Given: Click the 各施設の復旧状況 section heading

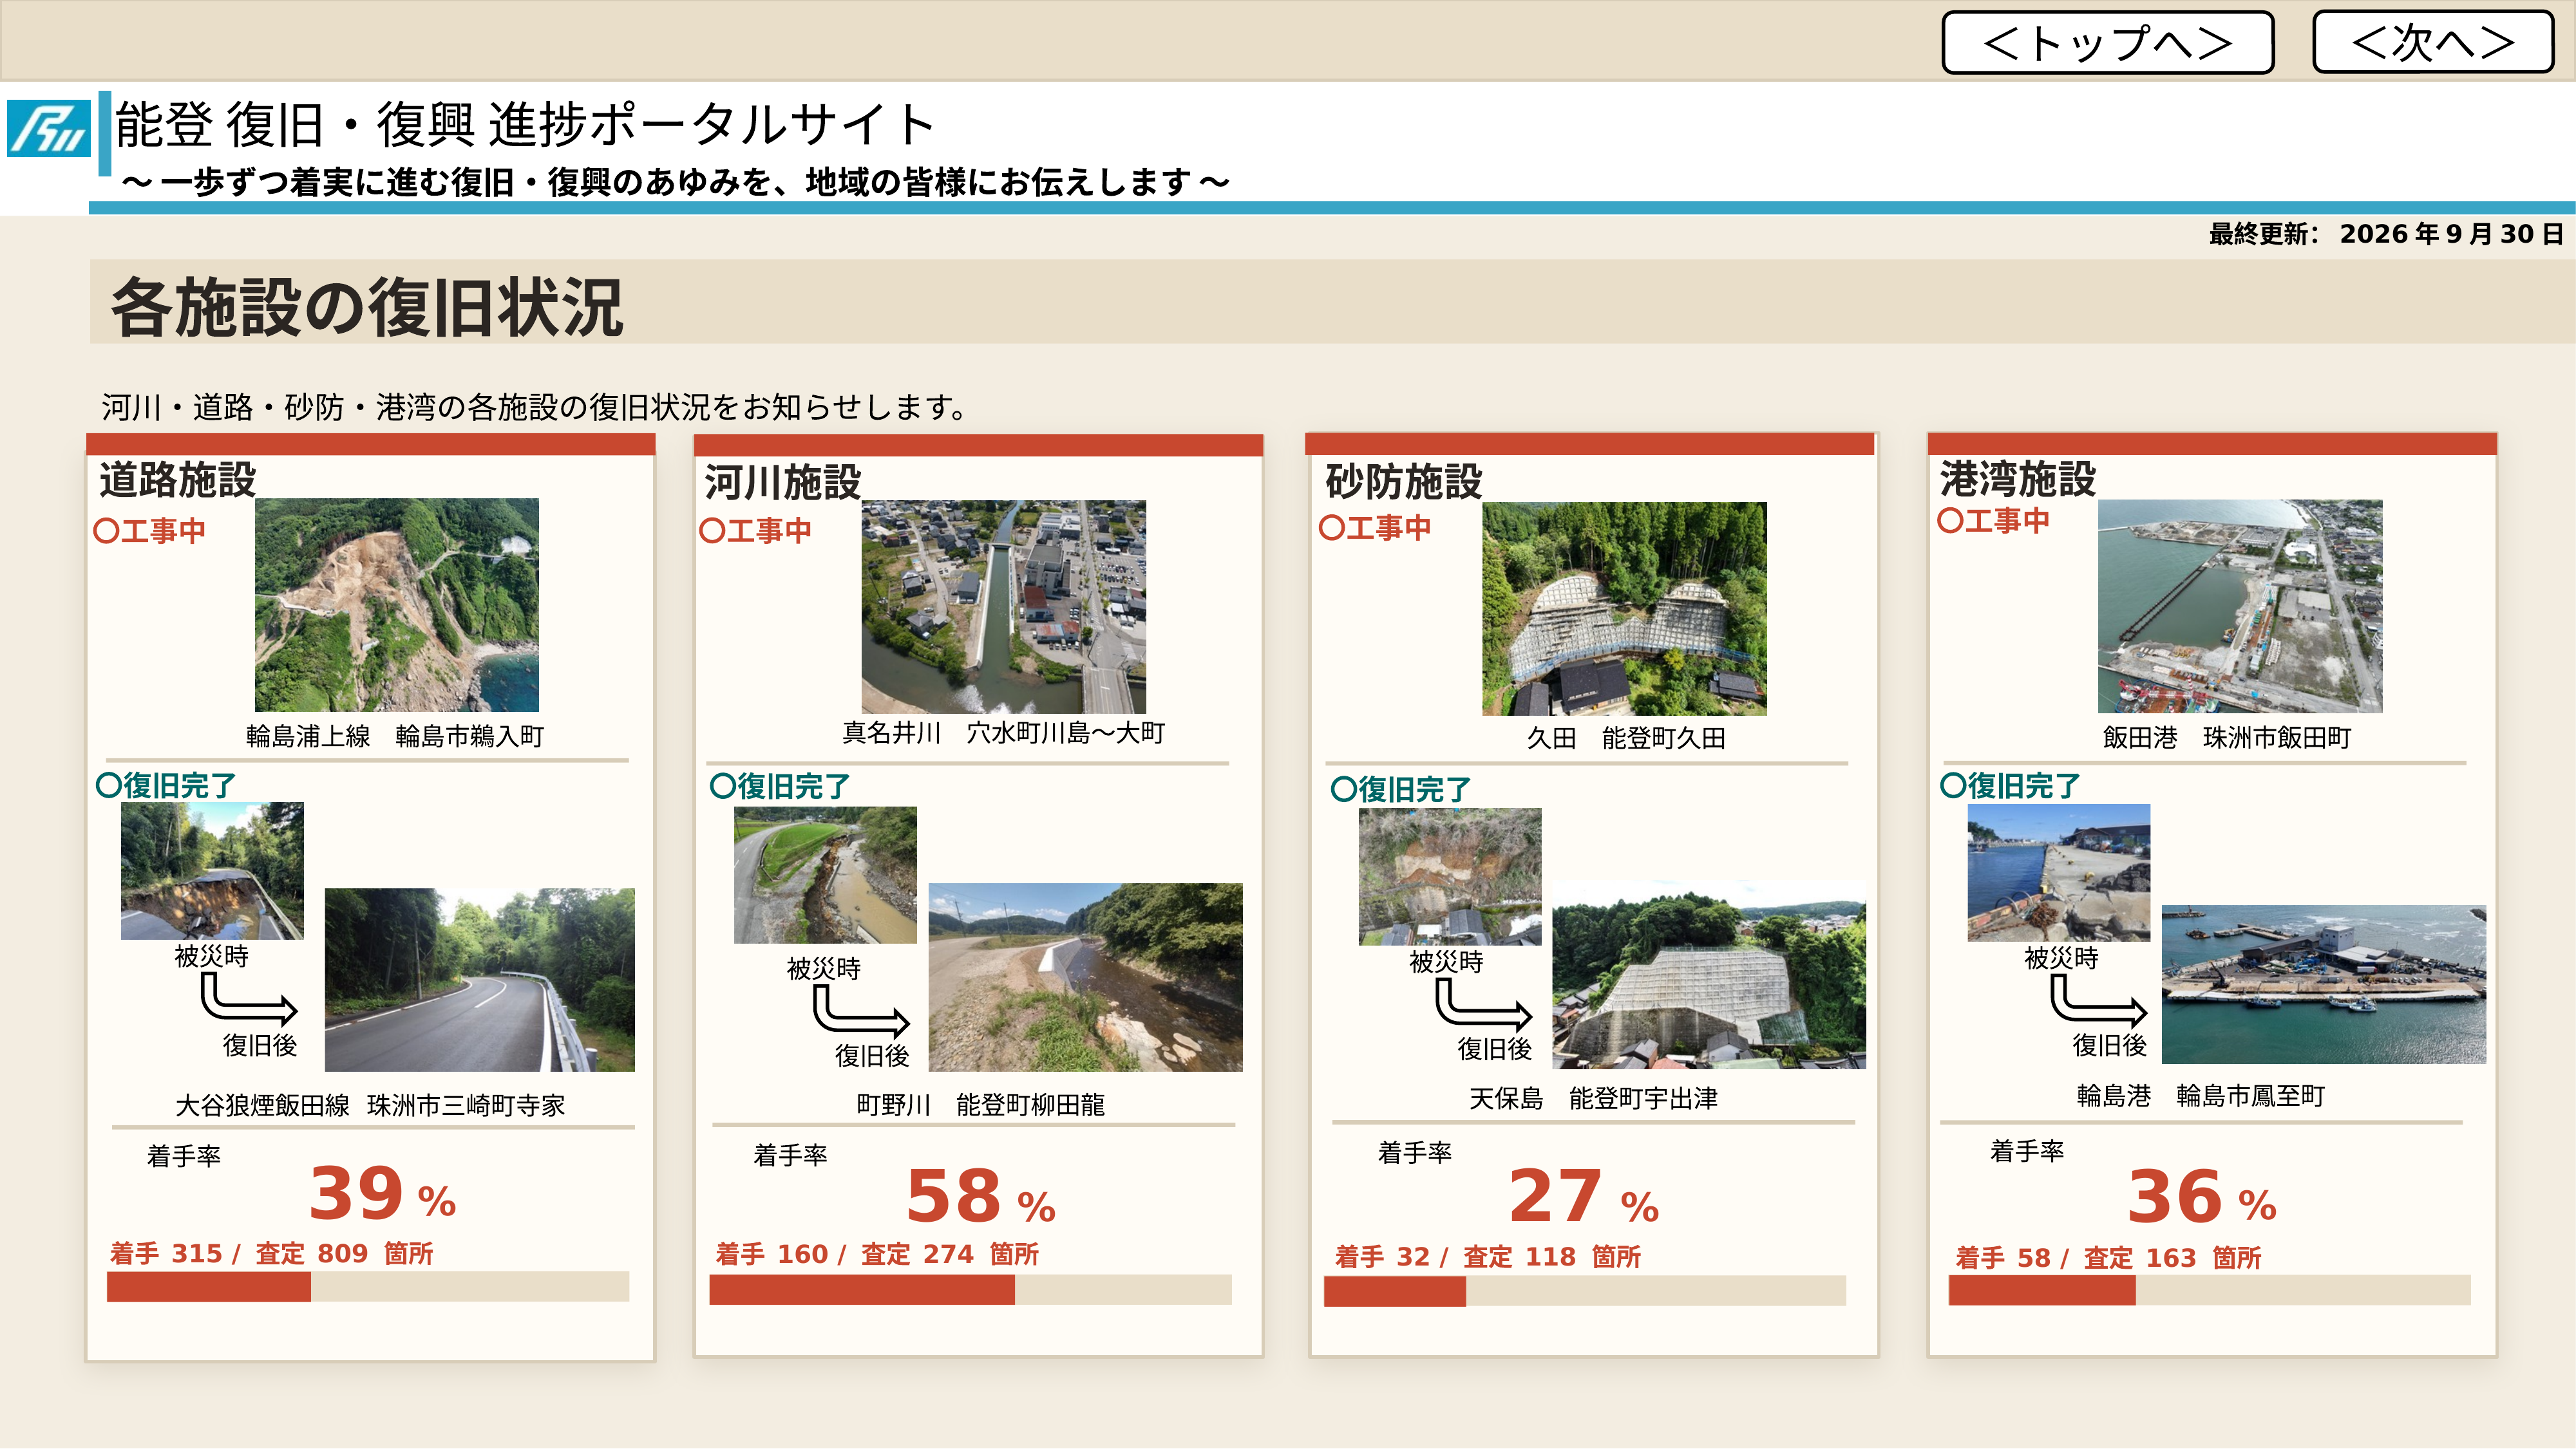Looking at the screenshot, I should [367, 307].
